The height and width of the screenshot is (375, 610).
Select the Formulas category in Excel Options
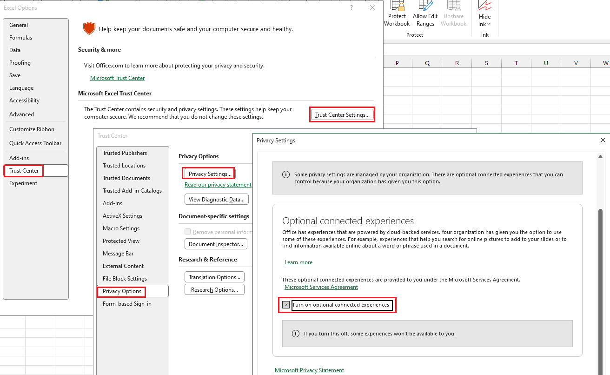coord(36,38)
